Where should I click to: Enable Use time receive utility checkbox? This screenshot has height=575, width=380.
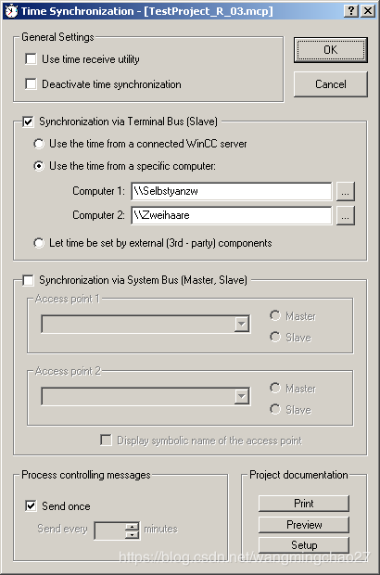31,59
